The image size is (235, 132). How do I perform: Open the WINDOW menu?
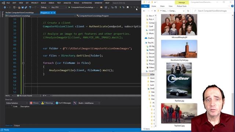click(x=98, y=3)
